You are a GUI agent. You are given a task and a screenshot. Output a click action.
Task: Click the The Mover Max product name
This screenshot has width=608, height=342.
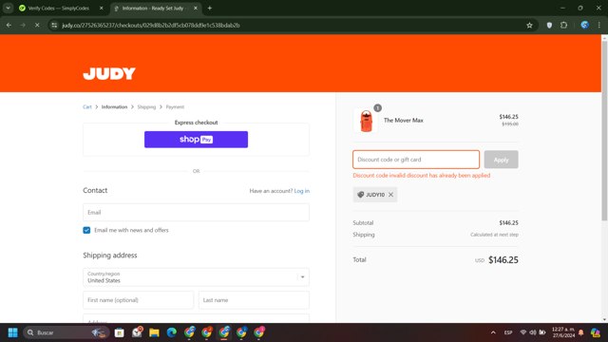click(403, 121)
